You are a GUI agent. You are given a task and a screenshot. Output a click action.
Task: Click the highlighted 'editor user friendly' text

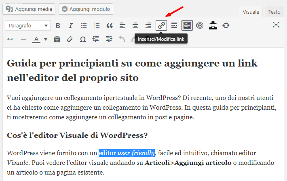coord(127,153)
